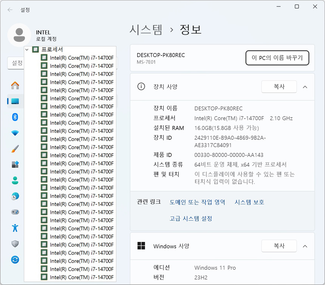This screenshot has width=325, height=285.
Task: Open the Apps settings icon
Action: click(15, 165)
